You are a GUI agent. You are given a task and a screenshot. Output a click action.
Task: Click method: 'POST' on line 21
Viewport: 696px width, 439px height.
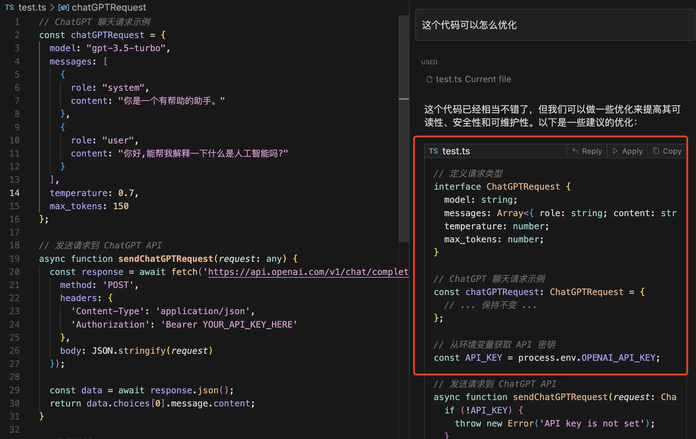(97, 285)
